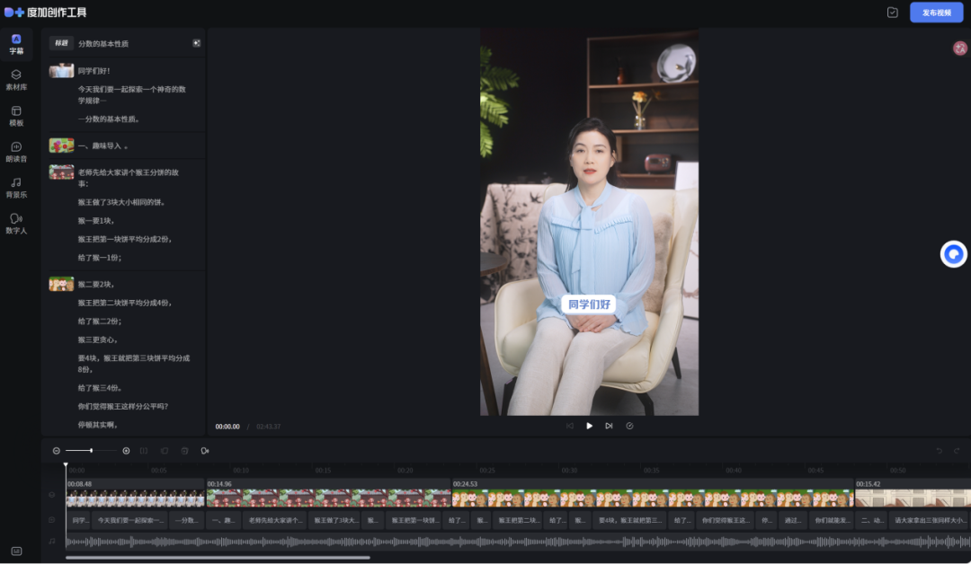Zoom in the timeline with plus icon
971x564 pixels.
(x=127, y=451)
